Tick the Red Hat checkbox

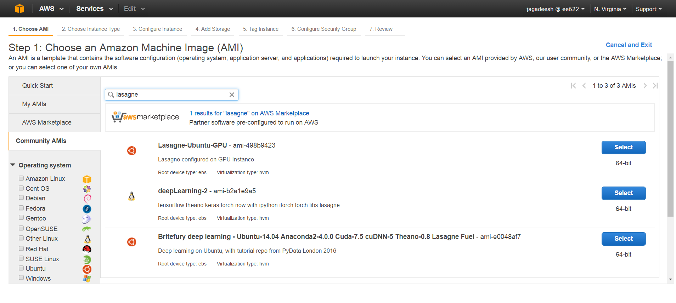point(21,249)
